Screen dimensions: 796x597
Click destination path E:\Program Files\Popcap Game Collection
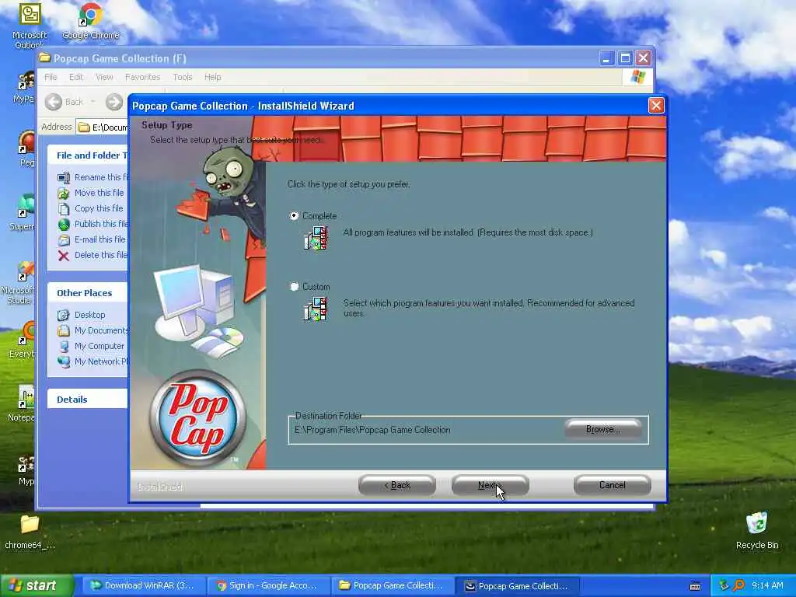click(x=372, y=430)
